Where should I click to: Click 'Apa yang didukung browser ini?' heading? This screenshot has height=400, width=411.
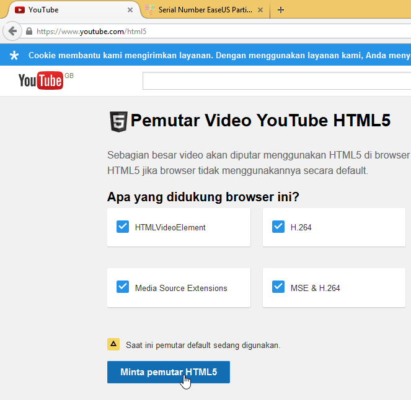[203, 197]
